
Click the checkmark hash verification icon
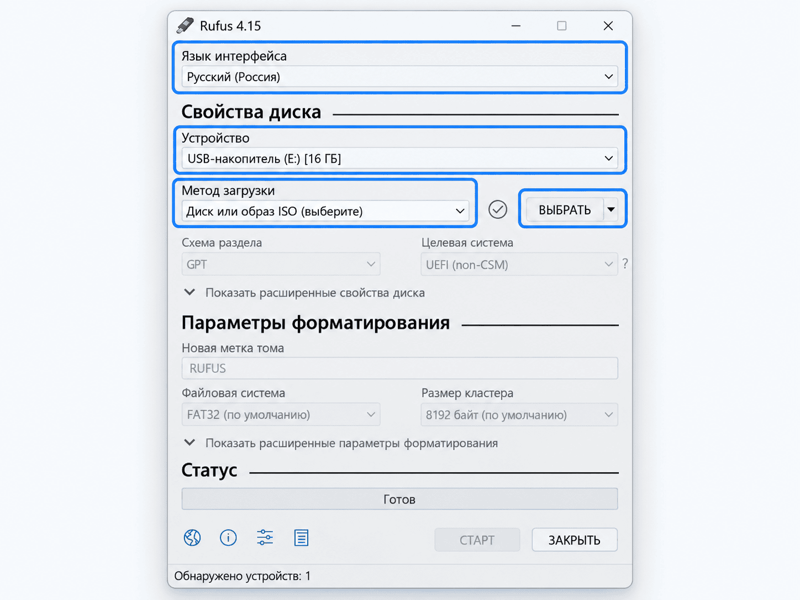coord(498,209)
